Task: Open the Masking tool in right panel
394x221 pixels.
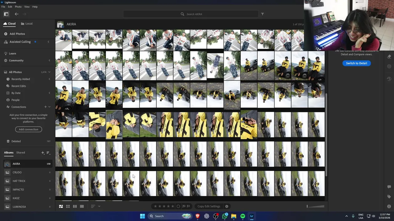Action: tap(389, 66)
